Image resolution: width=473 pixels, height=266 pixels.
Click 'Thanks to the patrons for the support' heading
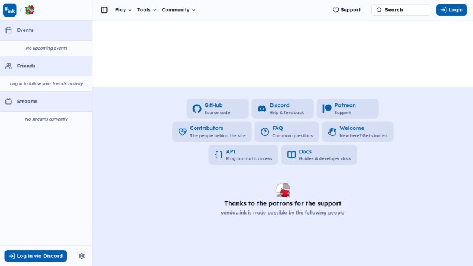pos(283,203)
